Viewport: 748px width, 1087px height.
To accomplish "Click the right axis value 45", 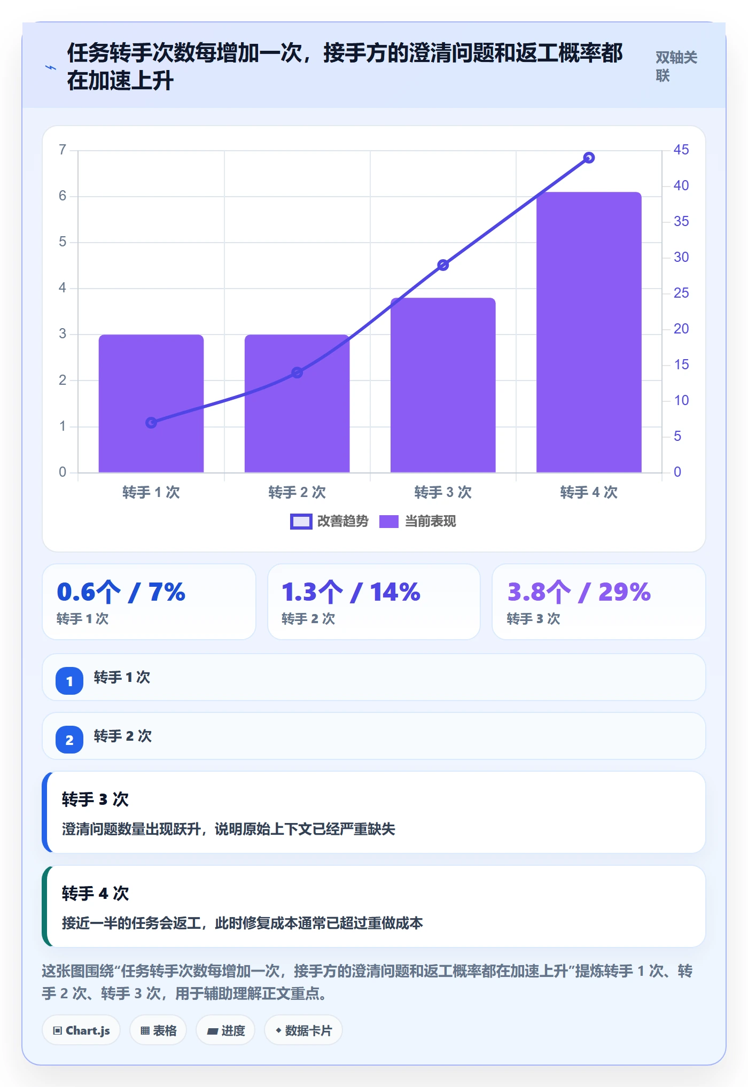I will pyautogui.click(x=681, y=150).
